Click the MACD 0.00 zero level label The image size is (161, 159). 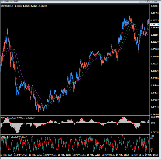(x=153, y=123)
